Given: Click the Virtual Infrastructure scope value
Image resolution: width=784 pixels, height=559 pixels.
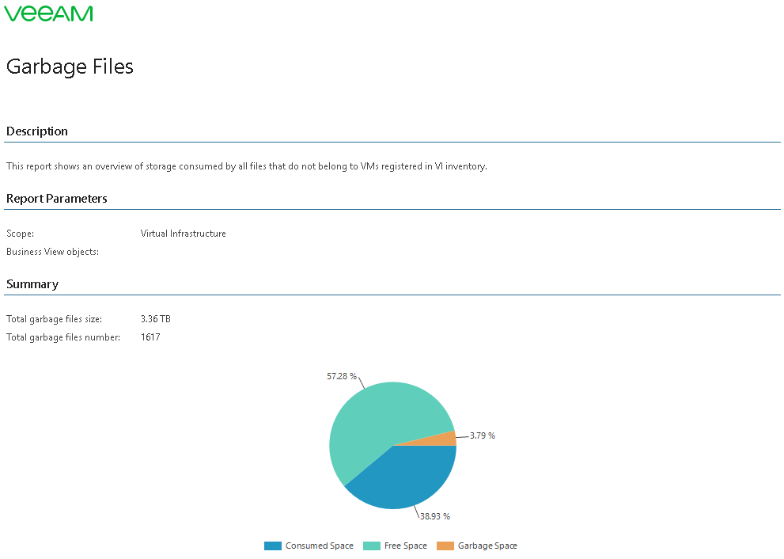Looking at the screenshot, I should (183, 234).
